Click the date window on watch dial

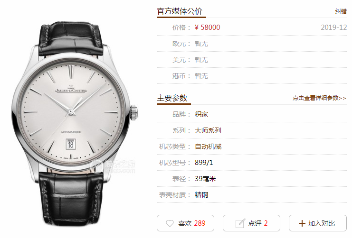click(71, 144)
